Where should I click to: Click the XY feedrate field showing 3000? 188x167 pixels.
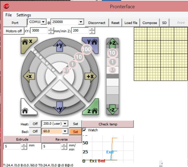tap(39, 31)
